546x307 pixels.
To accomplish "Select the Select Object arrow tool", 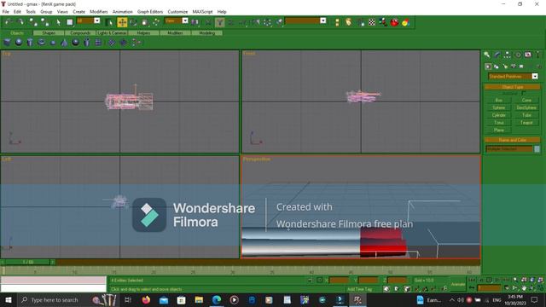I will point(58,22).
